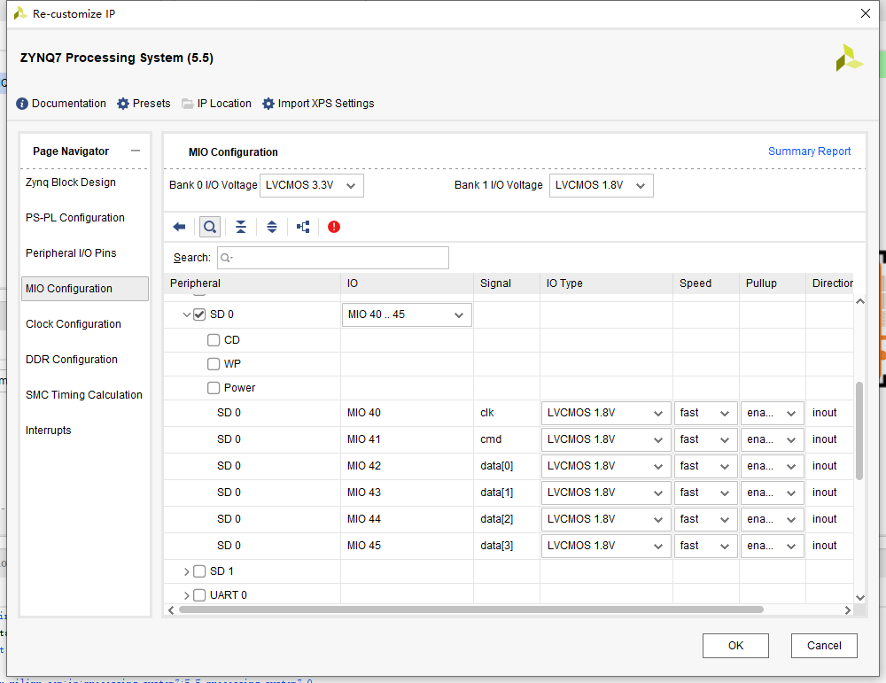
Task: Open Bank 0 I/O Voltage dropdown
Action: pos(312,185)
